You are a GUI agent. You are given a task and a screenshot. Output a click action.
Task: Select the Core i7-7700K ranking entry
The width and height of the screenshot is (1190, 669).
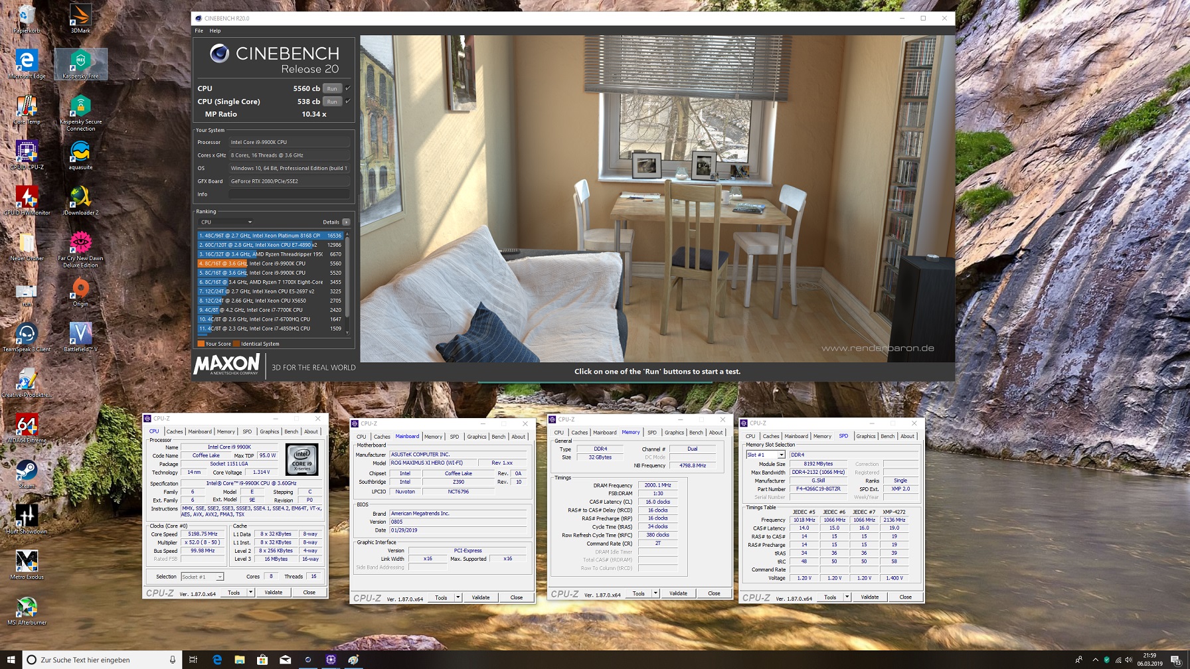(x=270, y=310)
